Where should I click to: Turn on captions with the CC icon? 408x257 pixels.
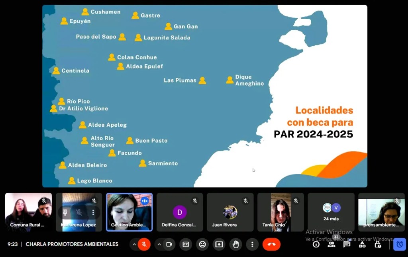click(185, 244)
